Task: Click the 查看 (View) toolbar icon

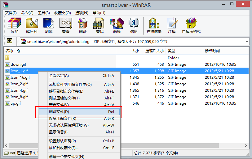Action: [66, 26]
